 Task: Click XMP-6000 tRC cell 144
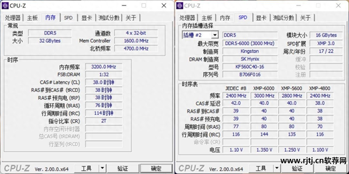(x=264, y=134)
